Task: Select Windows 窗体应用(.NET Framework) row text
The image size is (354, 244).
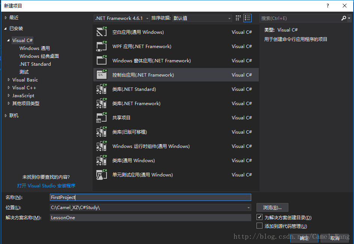Action: 151,60
